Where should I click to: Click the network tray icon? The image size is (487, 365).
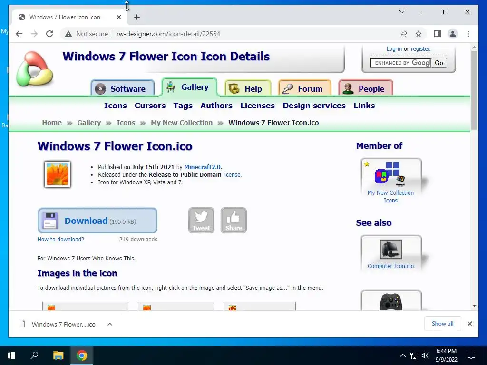click(x=414, y=355)
